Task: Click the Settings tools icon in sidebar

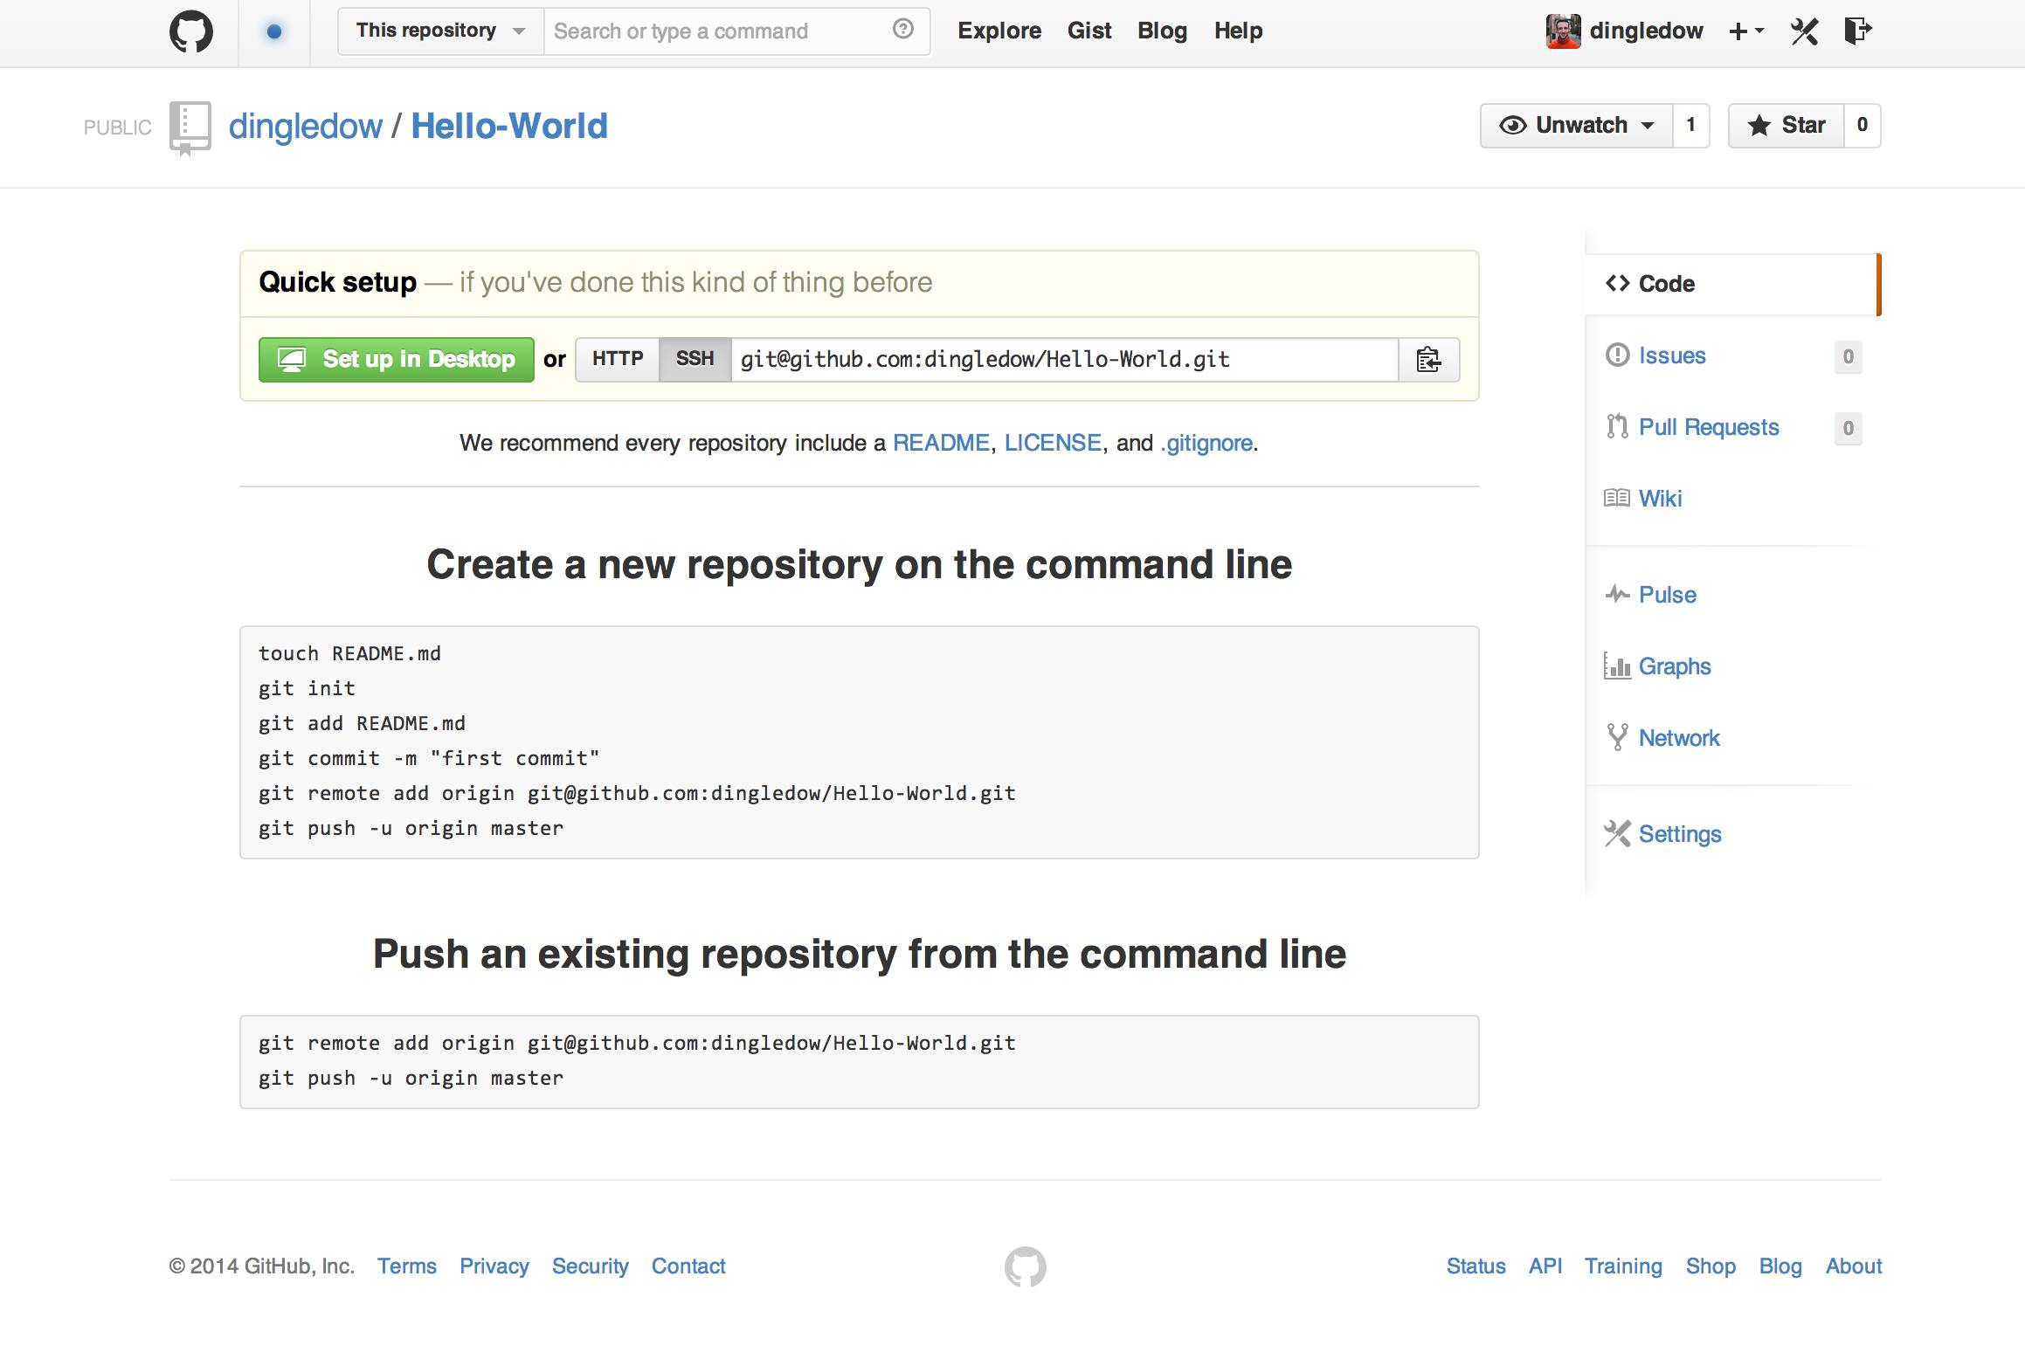Action: tap(1617, 834)
